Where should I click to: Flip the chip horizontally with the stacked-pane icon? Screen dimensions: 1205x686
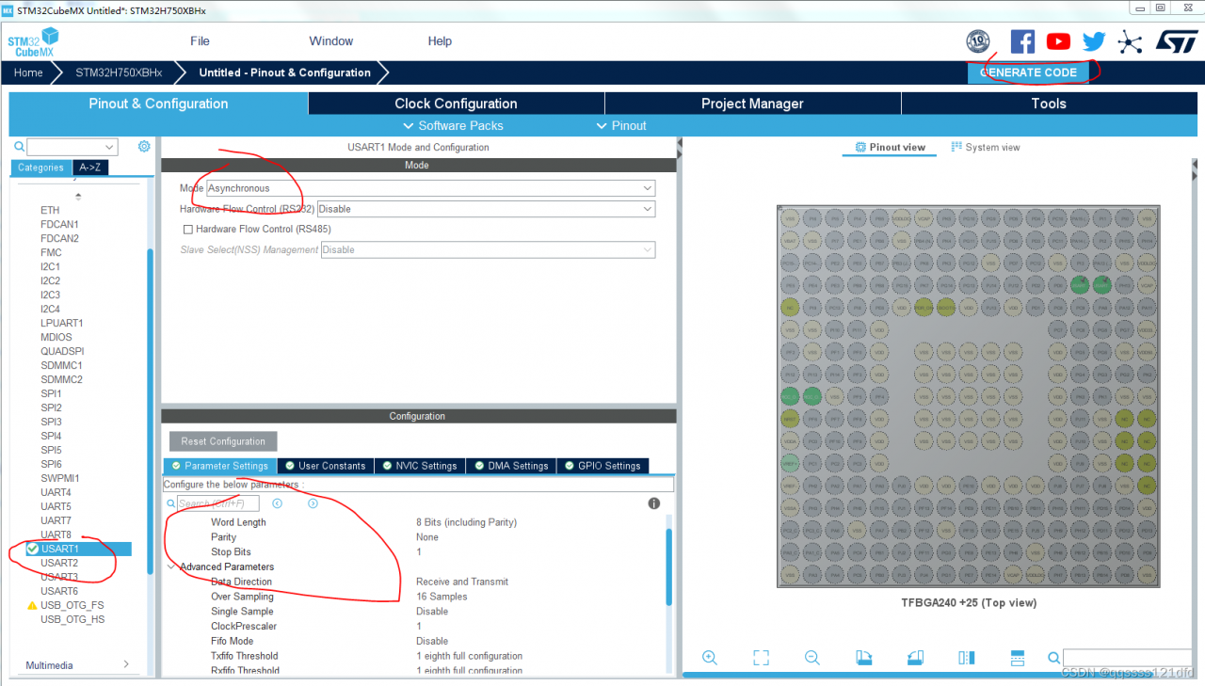coord(1017,658)
